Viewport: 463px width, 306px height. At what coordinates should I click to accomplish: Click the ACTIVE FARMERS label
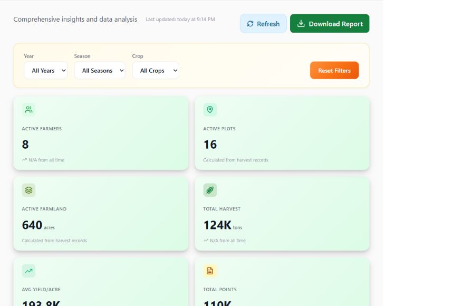coord(42,129)
